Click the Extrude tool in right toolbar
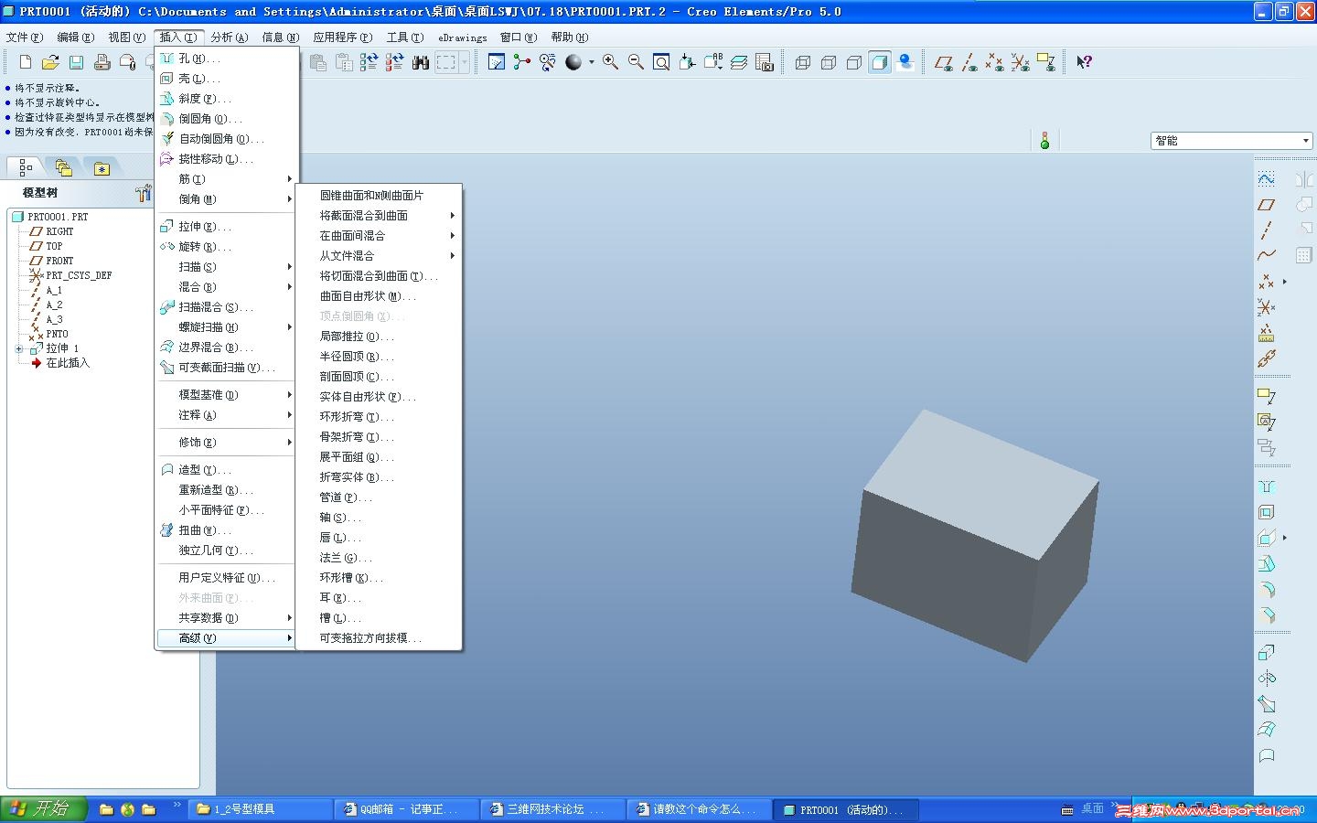This screenshot has width=1317, height=823. [1267, 653]
